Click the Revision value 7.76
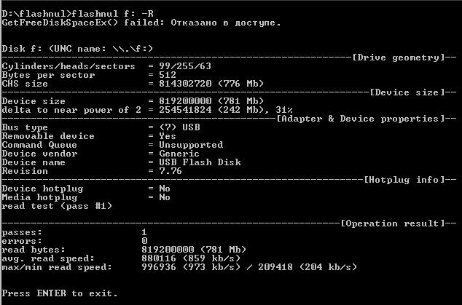The height and width of the screenshot is (305, 462). 170,171
